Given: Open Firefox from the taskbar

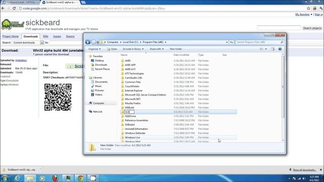Looking at the screenshot, I should coord(55,178).
